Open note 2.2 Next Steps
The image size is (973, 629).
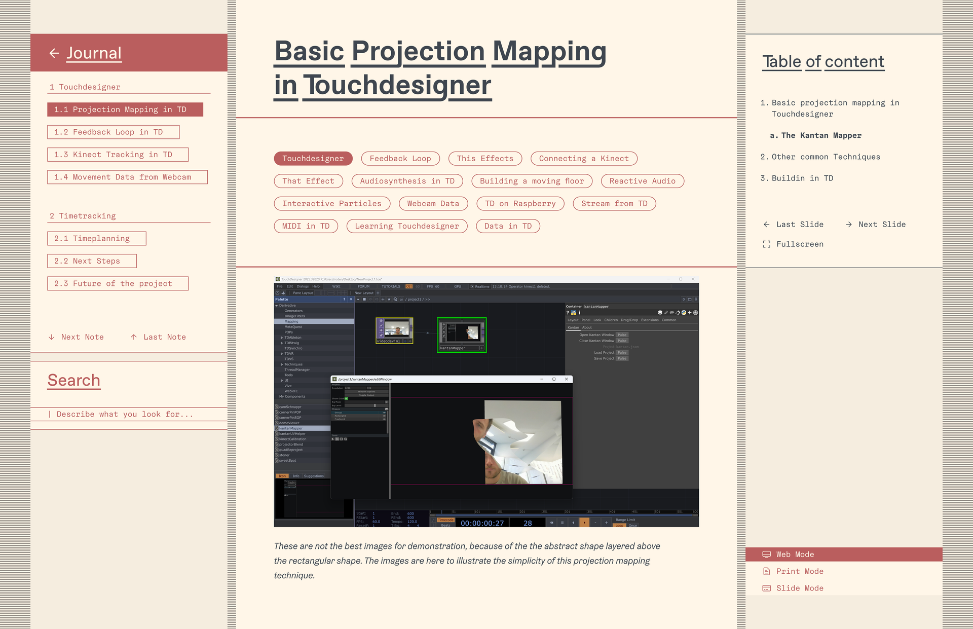pos(92,261)
